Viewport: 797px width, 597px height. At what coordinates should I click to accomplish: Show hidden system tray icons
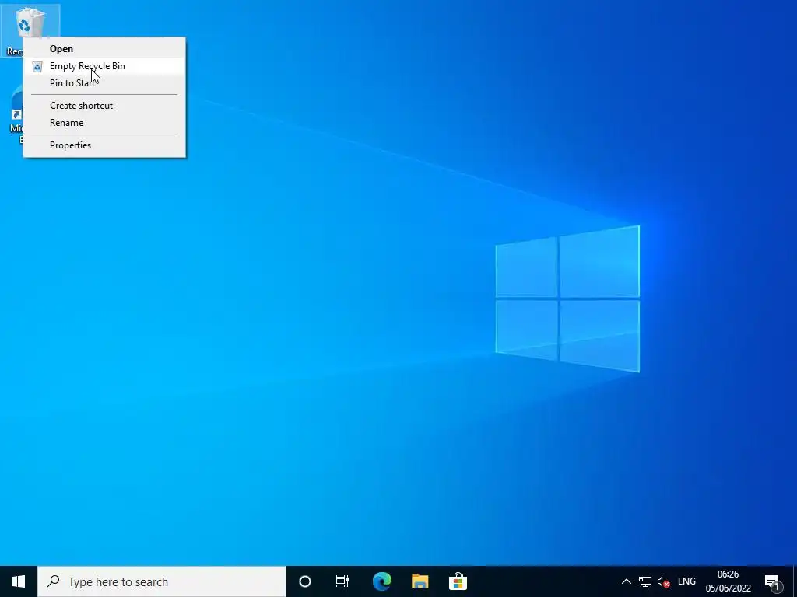tap(627, 581)
